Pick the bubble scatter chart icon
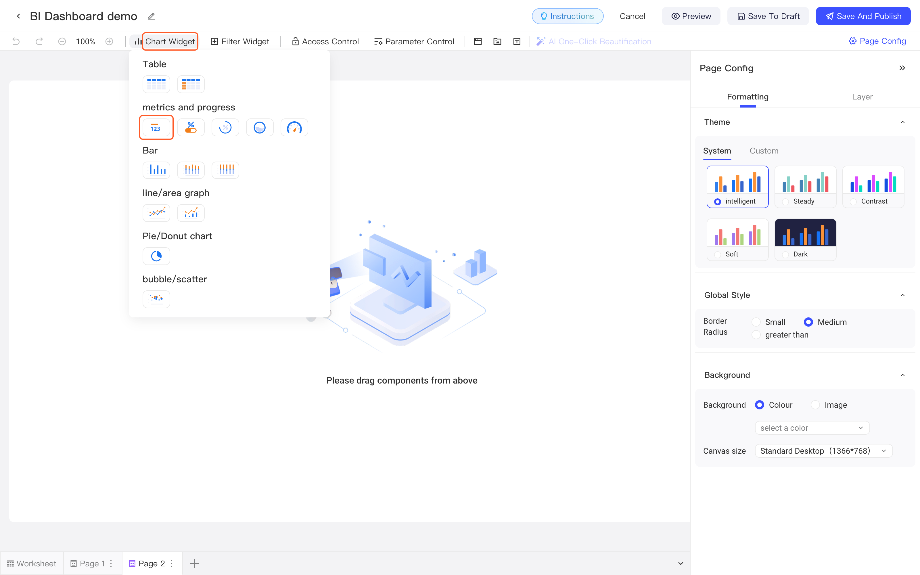 tap(156, 299)
